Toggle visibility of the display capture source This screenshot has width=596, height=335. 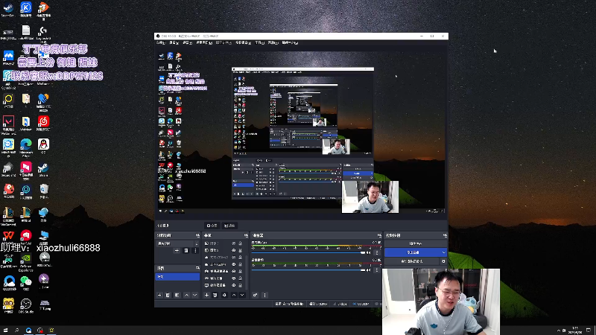[234, 285]
